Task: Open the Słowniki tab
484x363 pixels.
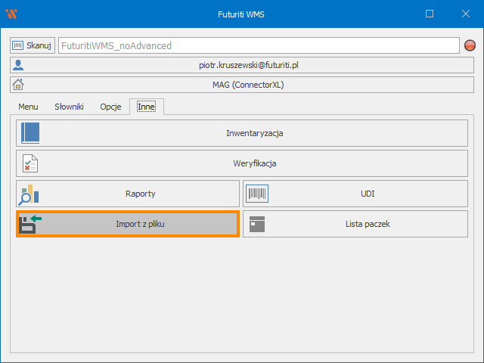Action: 69,107
